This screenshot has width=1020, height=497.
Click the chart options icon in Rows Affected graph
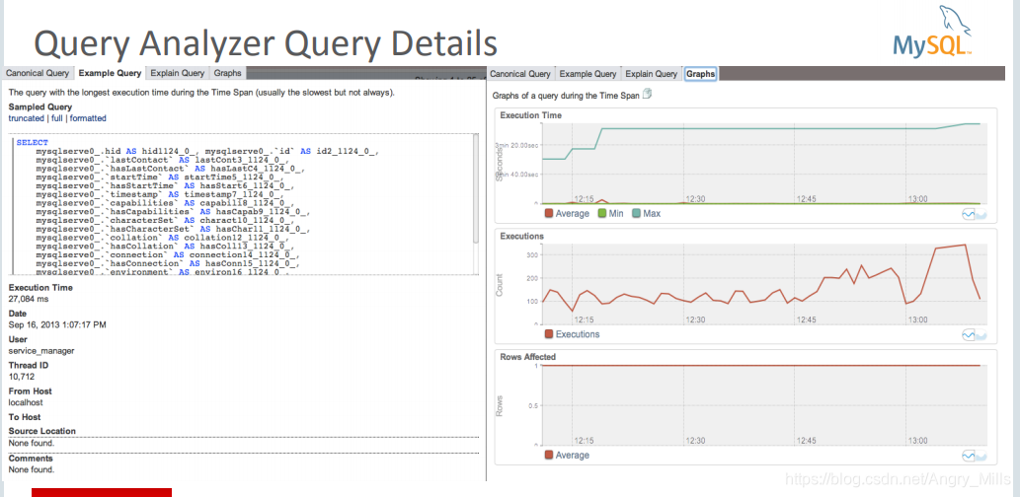974,455
